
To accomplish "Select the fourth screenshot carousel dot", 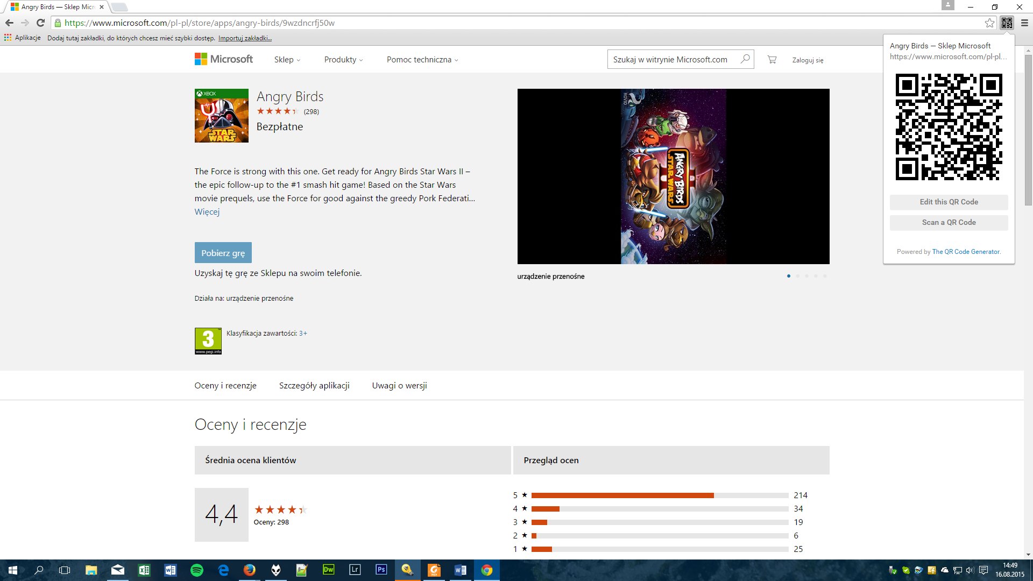I will pos(816,276).
